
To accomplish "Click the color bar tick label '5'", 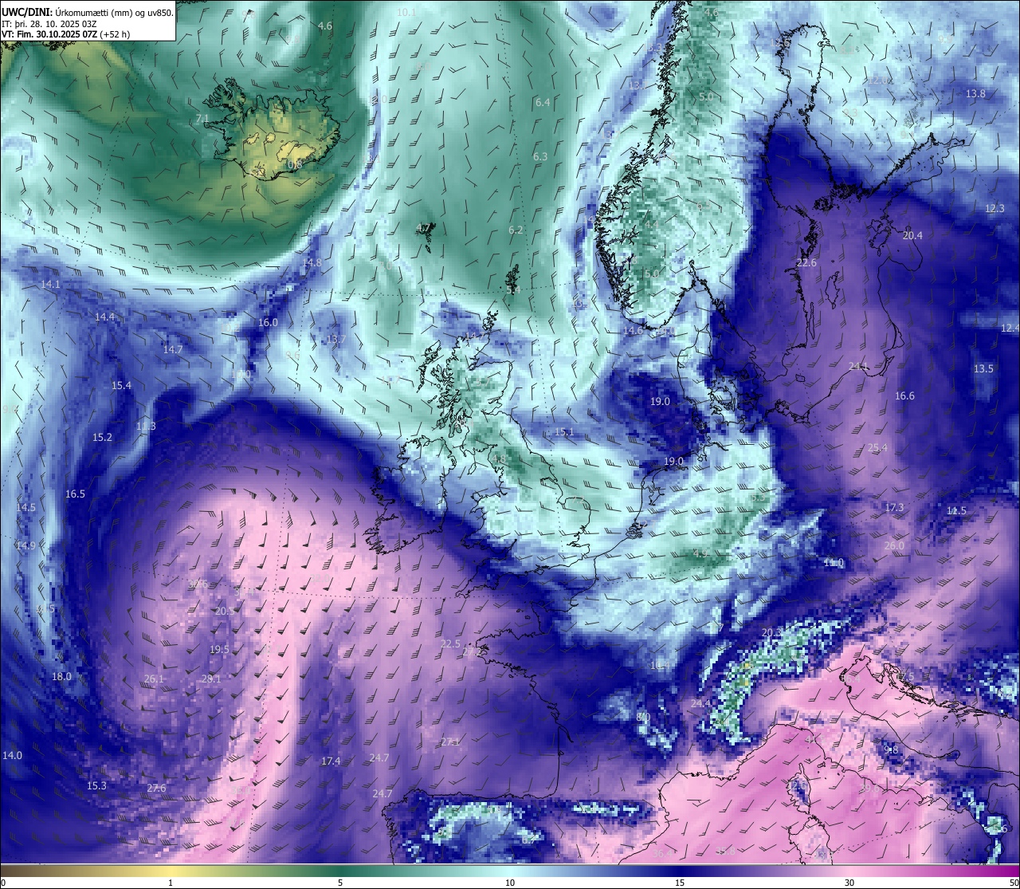I will click(x=340, y=883).
